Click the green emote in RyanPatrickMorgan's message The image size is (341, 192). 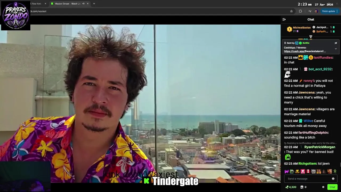click(288, 157)
